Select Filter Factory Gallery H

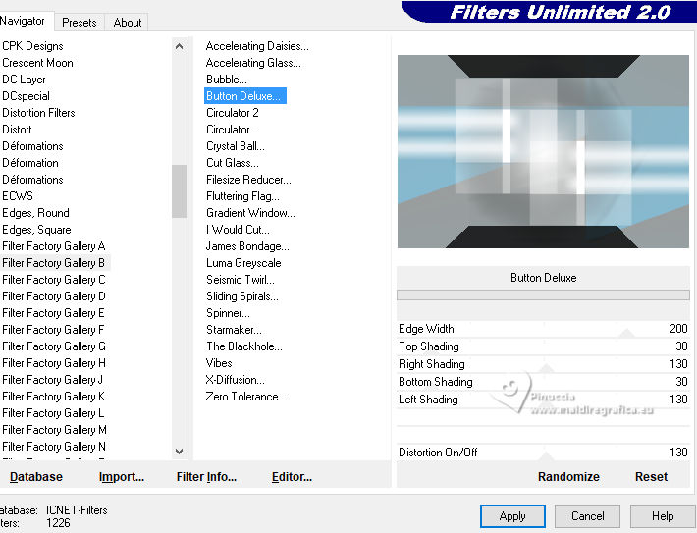tap(53, 363)
